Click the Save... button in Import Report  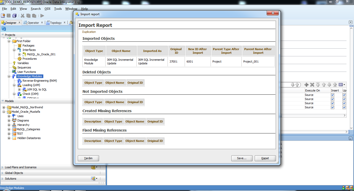[241, 158]
